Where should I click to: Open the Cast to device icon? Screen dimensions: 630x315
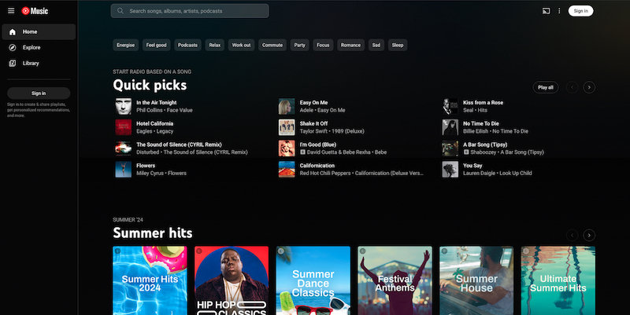(x=546, y=11)
